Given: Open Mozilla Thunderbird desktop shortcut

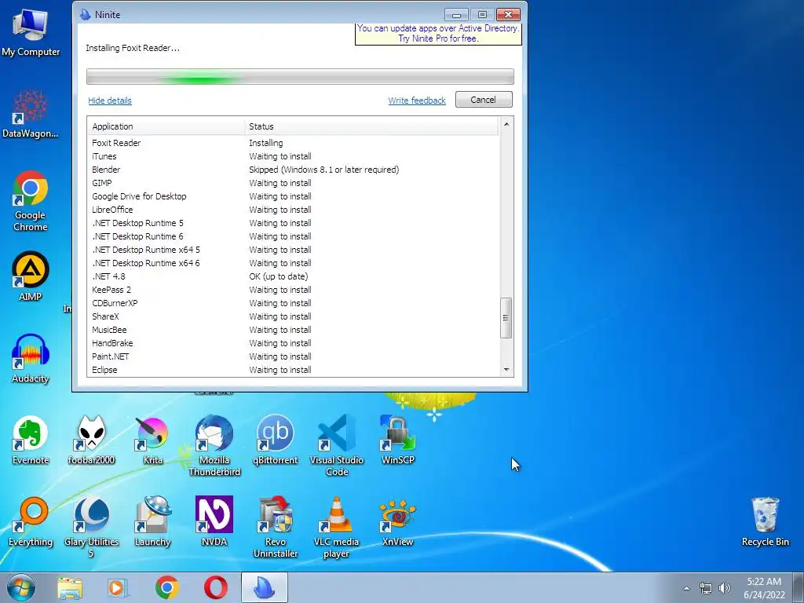Looking at the screenshot, I should pos(214,446).
